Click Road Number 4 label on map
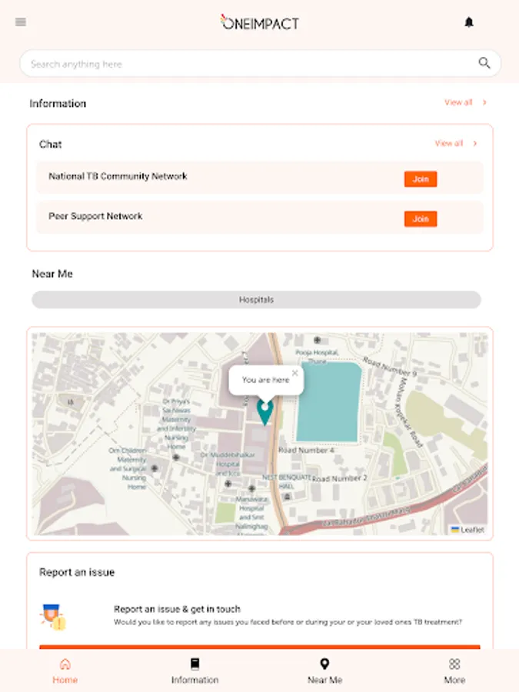 pyautogui.click(x=306, y=450)
